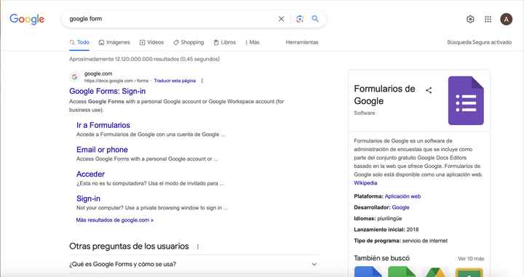The image size is (524, 277).
Task: Click Traducir esta página link
Action: [175, 81]
